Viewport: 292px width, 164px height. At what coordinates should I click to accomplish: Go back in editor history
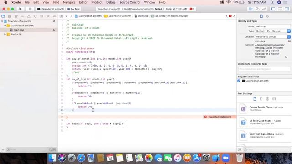[x=66, y=16]
